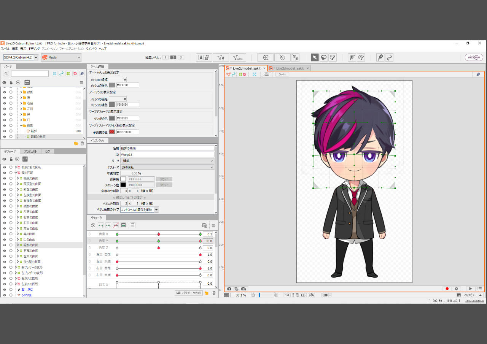Set edit level to 3
The width and height of the screenshot is (487, 344).
[181, 57]
